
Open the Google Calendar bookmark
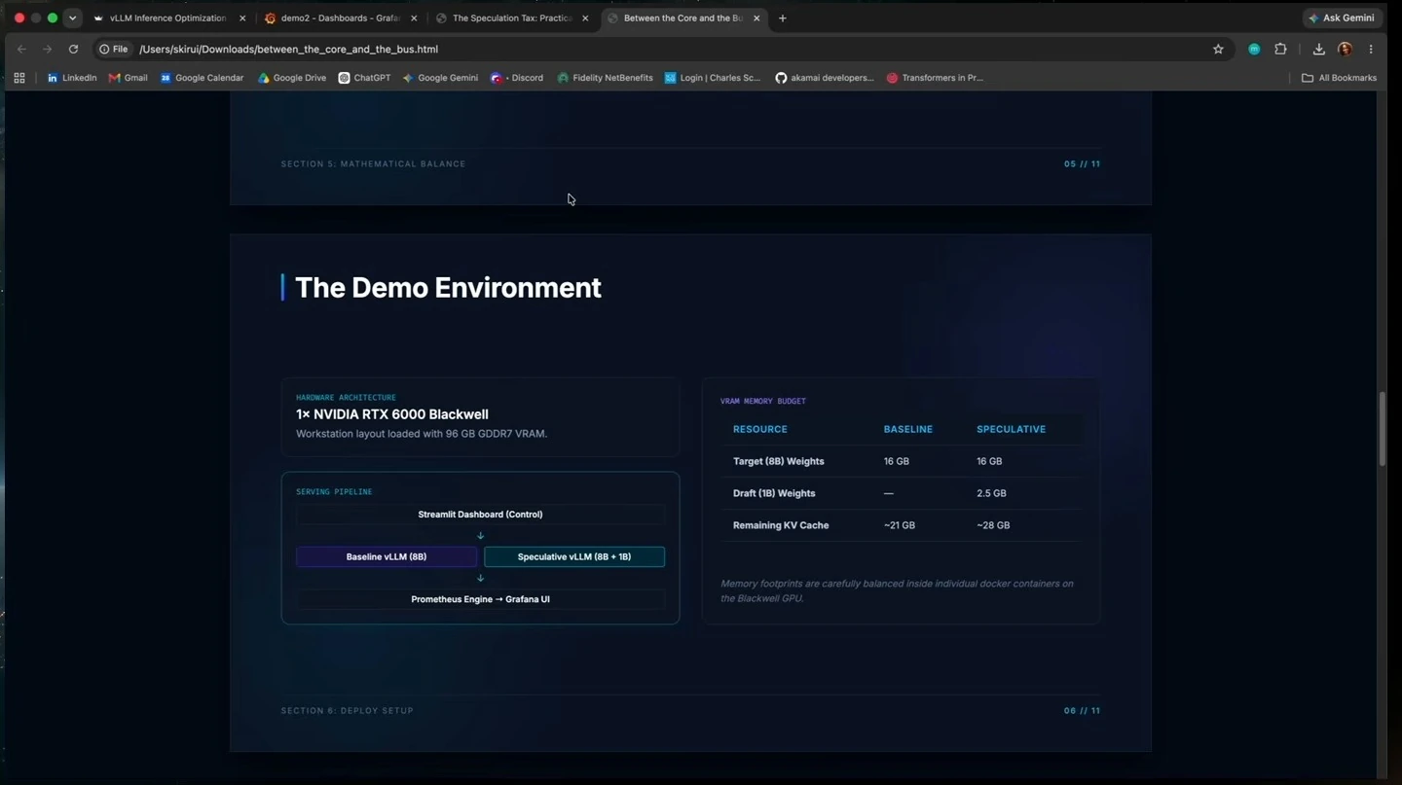(202, 78)
